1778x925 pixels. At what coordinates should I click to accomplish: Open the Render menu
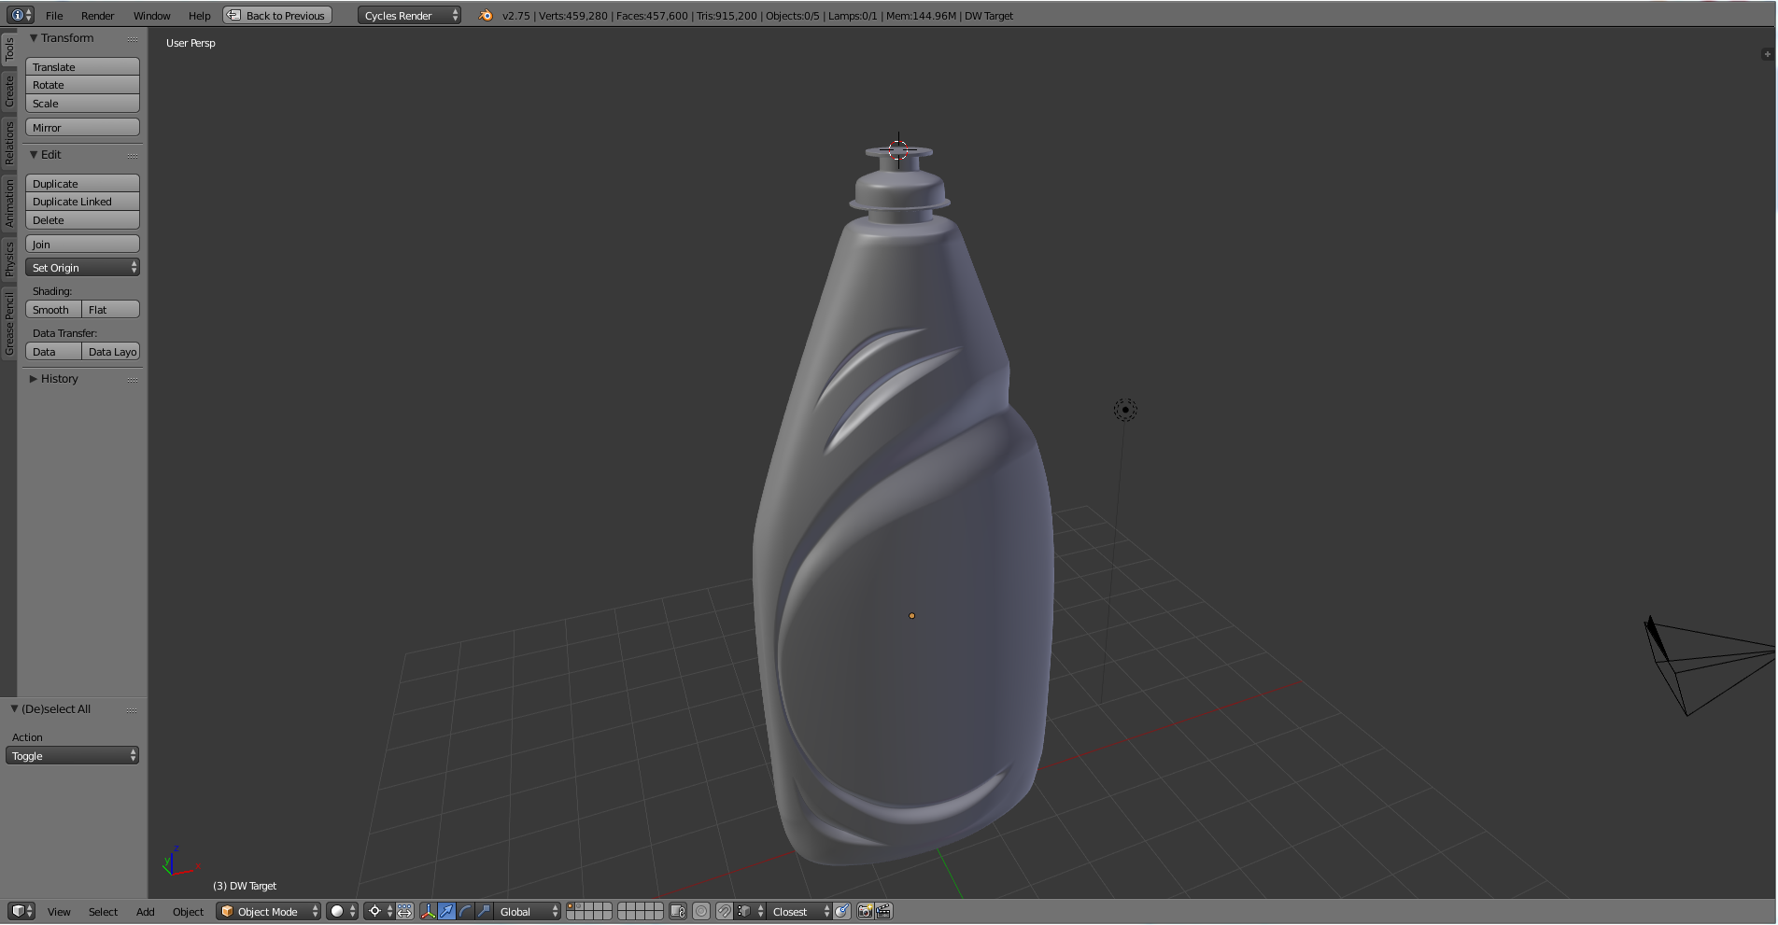[97, 16]
